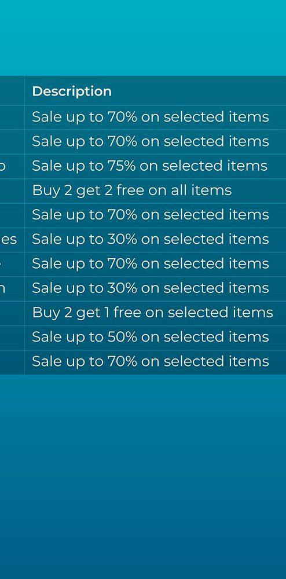The width and height of the screenshot is (286, 579).
Task: Select the 'Sale up to 75%' description cell
Action: tap(155, 166)
